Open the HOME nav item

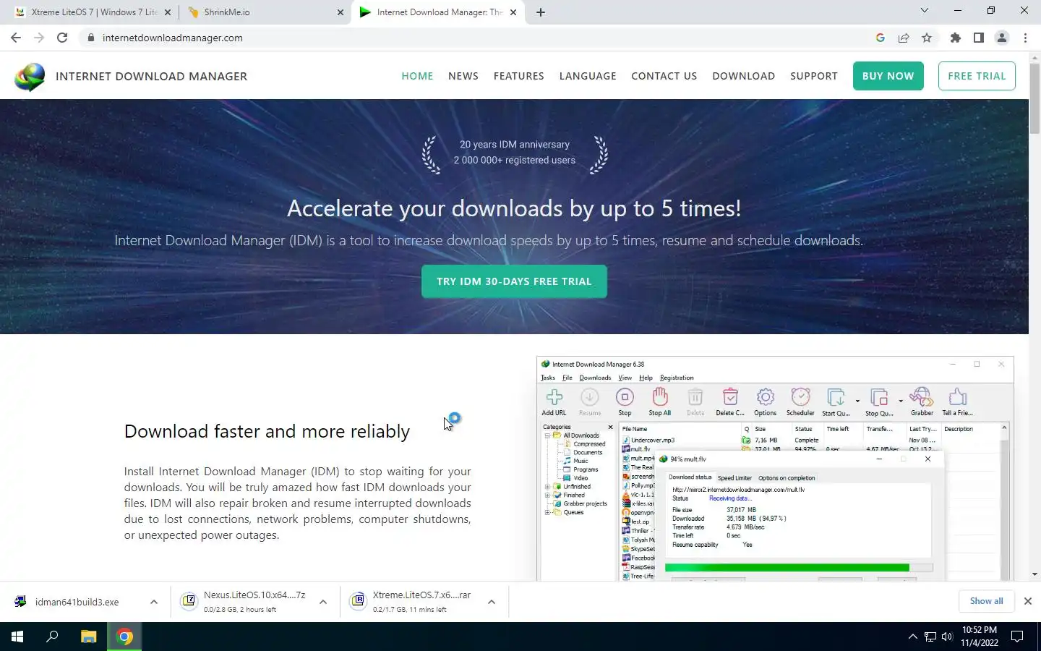(417, 76)
